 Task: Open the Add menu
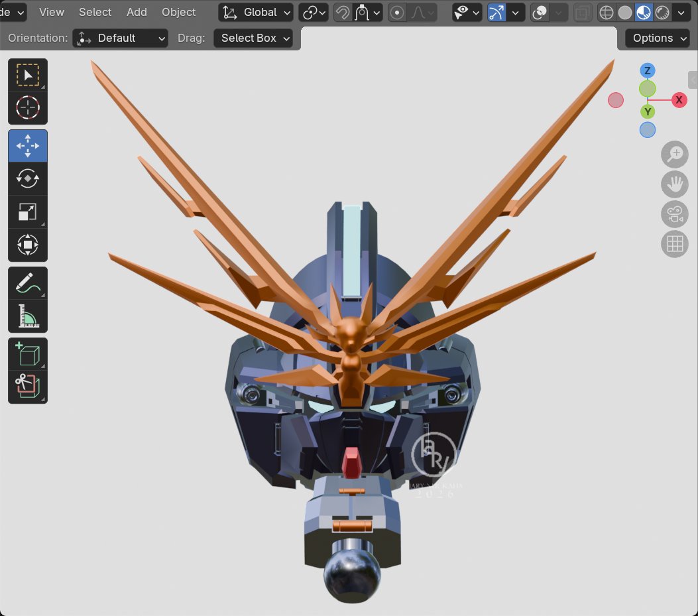coord(137,13)
